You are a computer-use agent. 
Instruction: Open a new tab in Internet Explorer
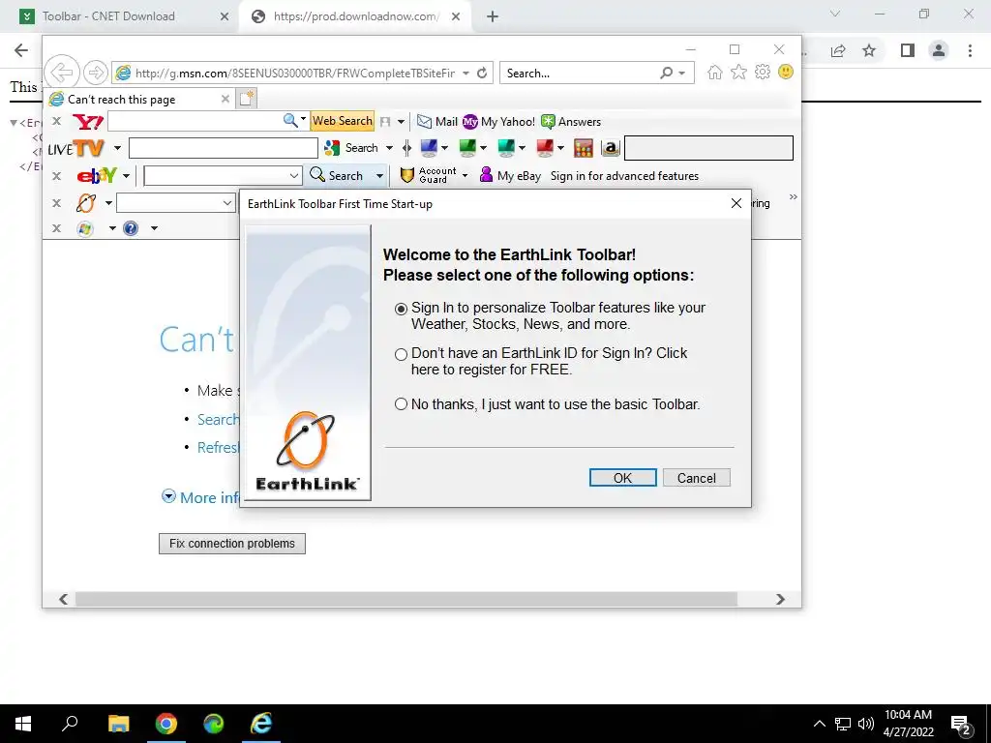point(246,99)
